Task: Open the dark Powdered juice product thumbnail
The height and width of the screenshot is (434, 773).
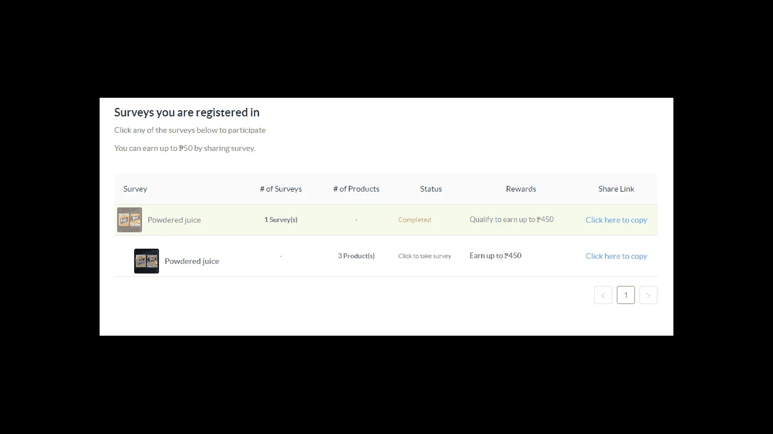Action: pos(147,261)
